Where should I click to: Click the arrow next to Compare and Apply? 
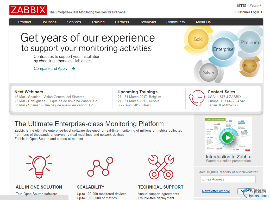point(73,69)
